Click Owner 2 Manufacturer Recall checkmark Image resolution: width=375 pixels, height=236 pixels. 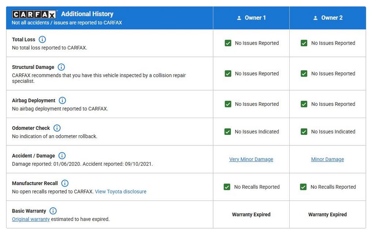[303, 187]
